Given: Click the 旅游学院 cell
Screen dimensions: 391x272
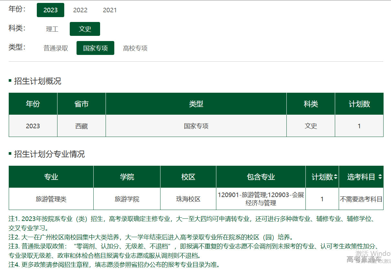Looking at the screenshot, I should pyautogui.click(x=127, y=199).
